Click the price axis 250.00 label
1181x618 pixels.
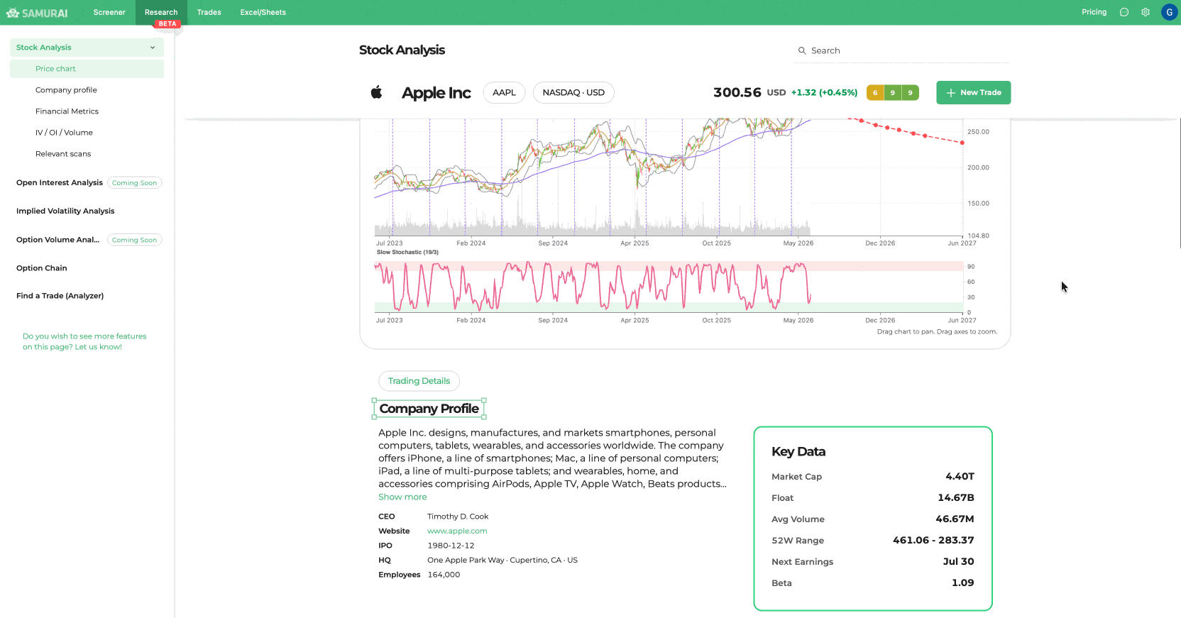[x=978, y=132]
